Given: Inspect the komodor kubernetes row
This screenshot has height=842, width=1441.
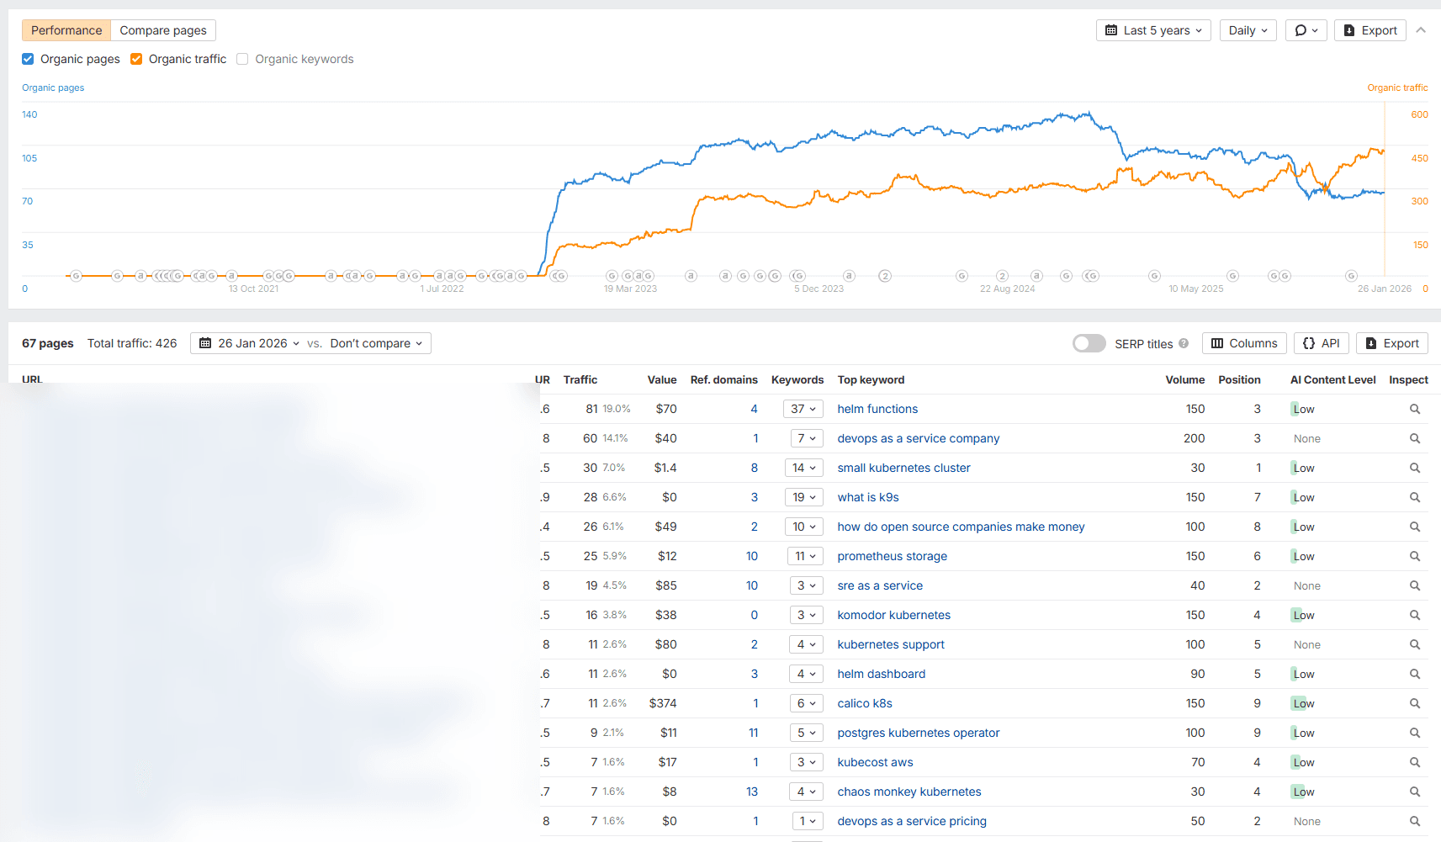Looking at the screenshot, I should point(1415,615).
